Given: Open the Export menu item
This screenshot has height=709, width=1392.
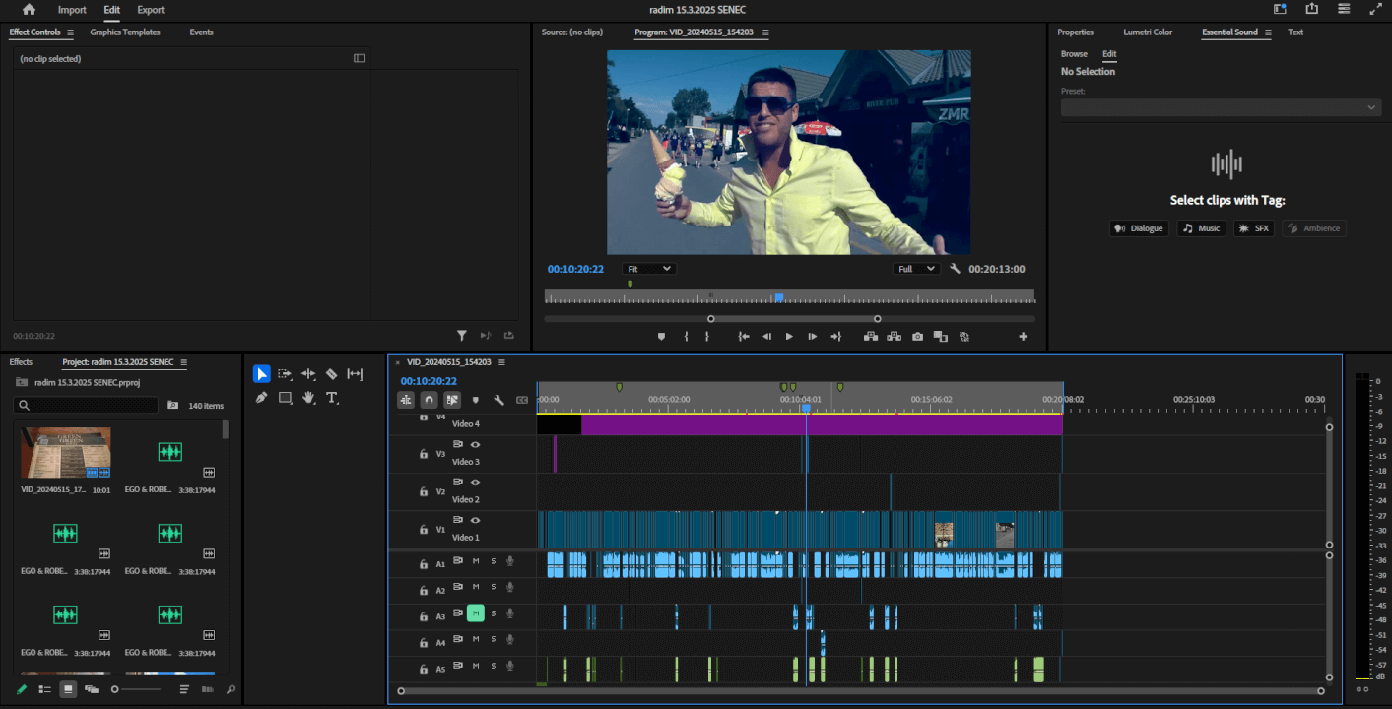Looking at the screenshot, I should pos(150,10).
